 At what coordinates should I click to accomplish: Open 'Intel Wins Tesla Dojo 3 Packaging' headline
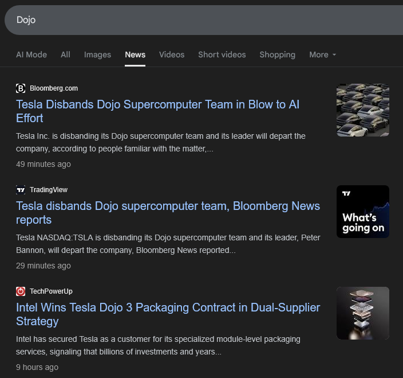point(168,314)
